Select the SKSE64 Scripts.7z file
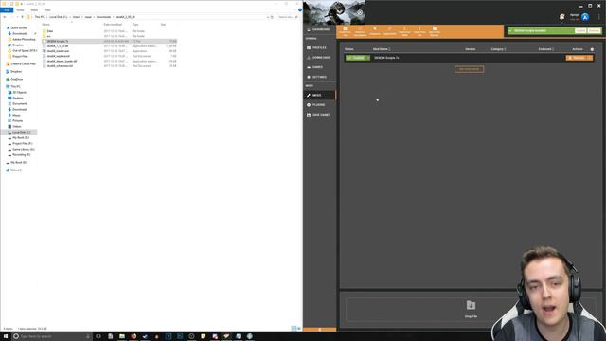Screen dimensions: 606x341 coord(110,41)
